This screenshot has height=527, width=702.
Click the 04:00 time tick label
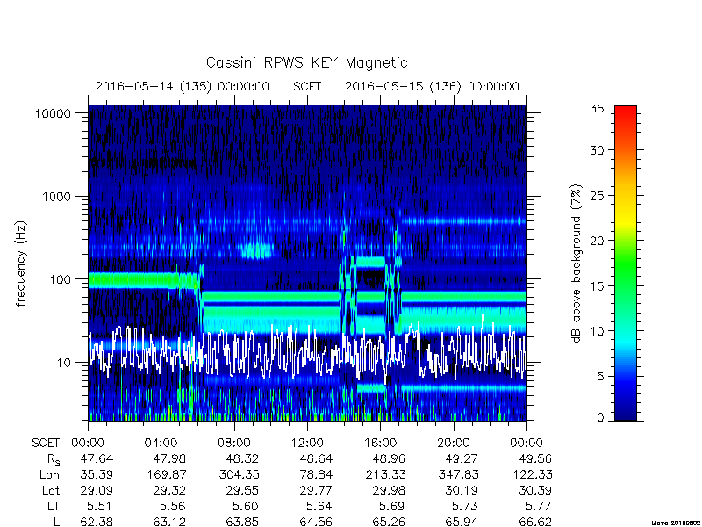pos(161,444)
